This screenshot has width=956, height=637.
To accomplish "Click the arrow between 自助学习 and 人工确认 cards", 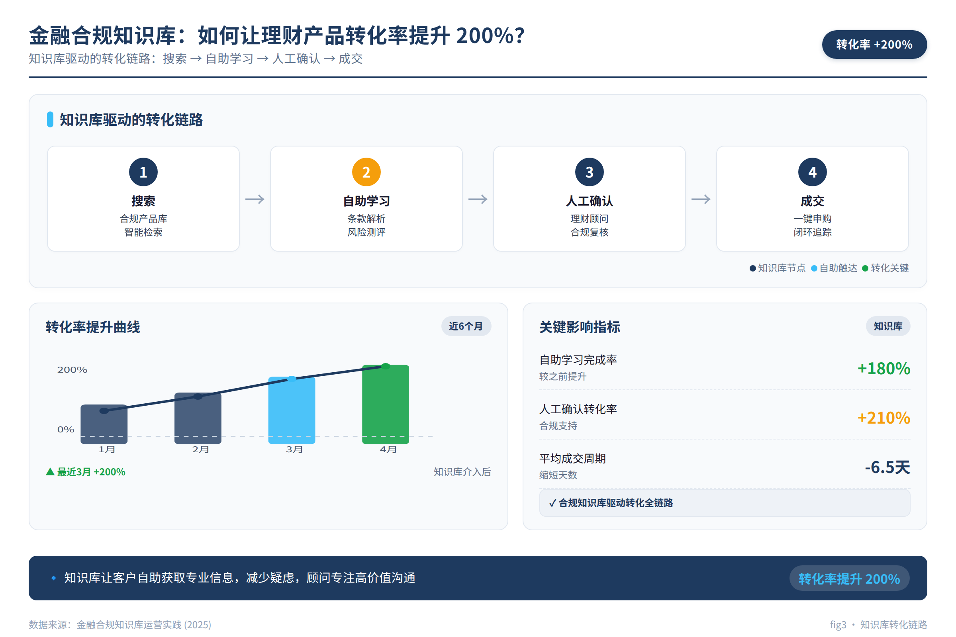I will tap(478, 199).
